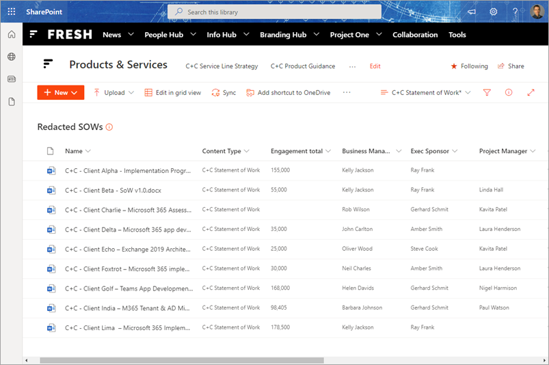Toggle the Following star for this site
549x365 pixels.
pos(454,66)
